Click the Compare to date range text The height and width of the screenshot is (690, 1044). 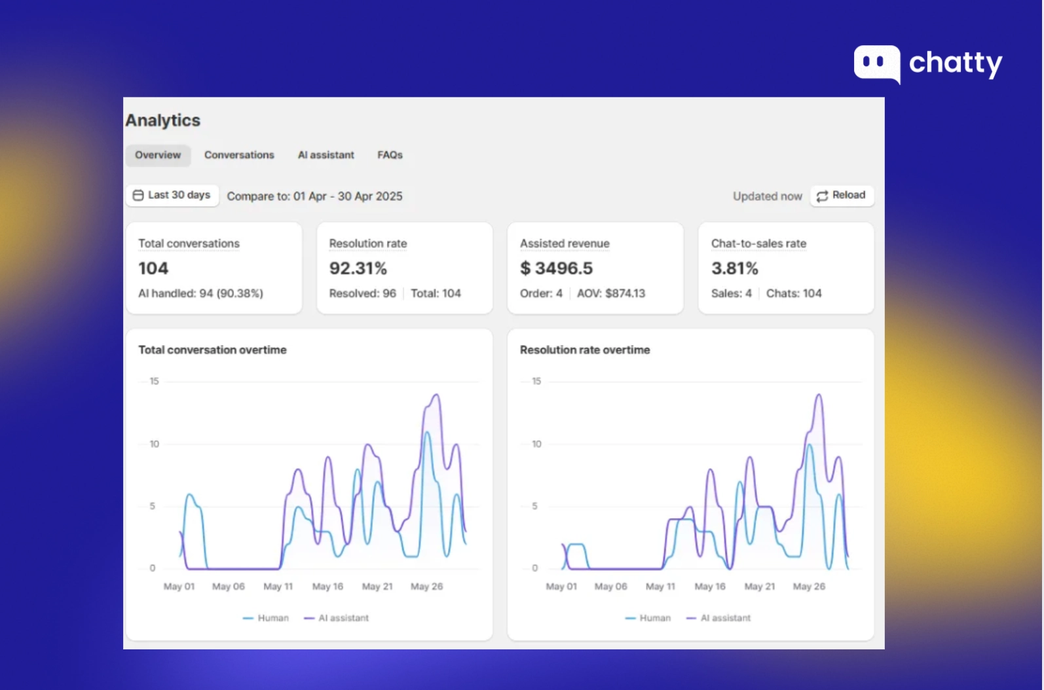(314, 196)
